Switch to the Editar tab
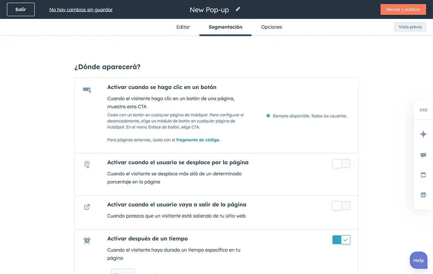This screenshot has width=433, height=274. click(x=183, y=27)
